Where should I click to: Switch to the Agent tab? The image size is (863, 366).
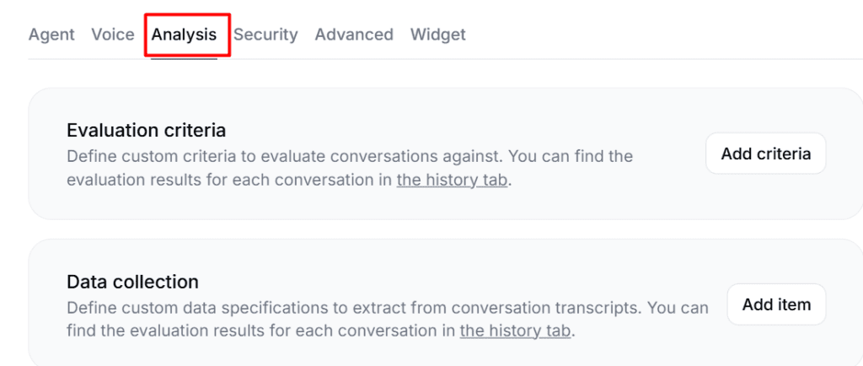[x=51, y=35]
